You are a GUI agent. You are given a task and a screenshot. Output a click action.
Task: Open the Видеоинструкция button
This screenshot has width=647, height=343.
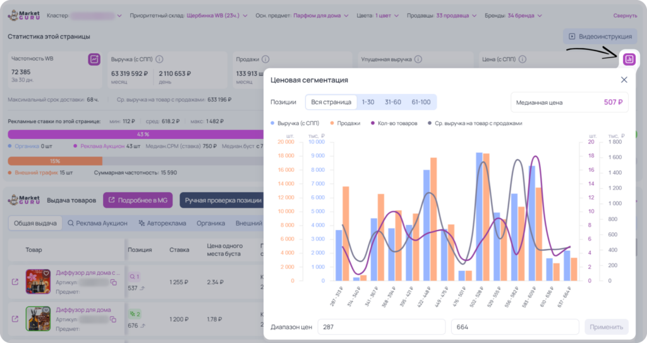[600, 37]
